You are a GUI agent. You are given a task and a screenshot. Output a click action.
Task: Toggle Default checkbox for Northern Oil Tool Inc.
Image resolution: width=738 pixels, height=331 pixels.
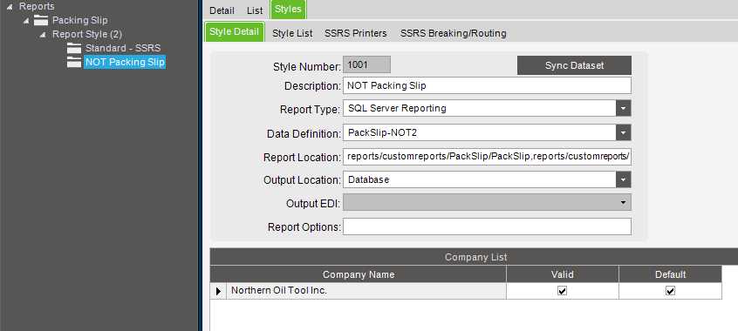pyautogui.click(x=670, y=291)
